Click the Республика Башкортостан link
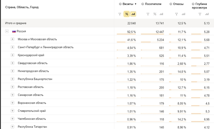Viewport: 214px width, 129px height. click(35, 79)
